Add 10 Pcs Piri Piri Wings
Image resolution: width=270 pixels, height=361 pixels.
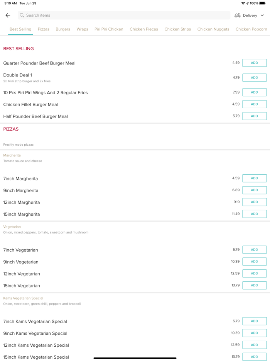pos(254,92)
